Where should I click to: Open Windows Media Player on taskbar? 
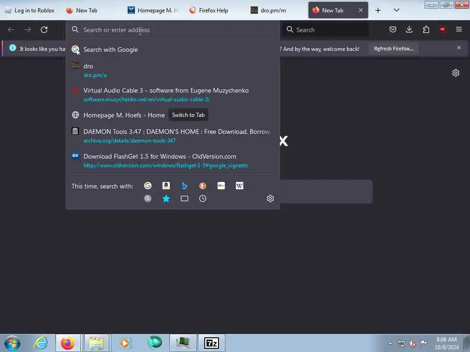tap(125, 343)
